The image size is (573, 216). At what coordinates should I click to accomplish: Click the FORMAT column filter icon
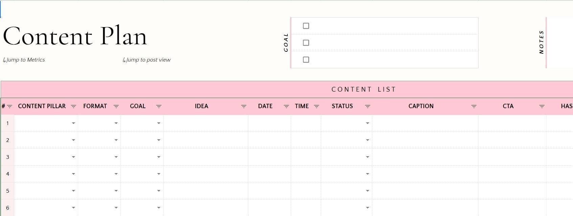(116, 106)
